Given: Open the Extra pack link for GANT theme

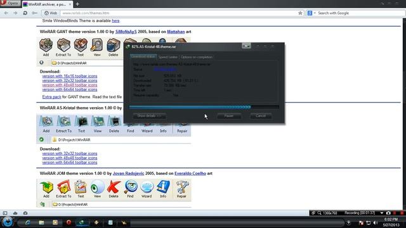Looking at the screenshot, I should (x=51, y=97).
